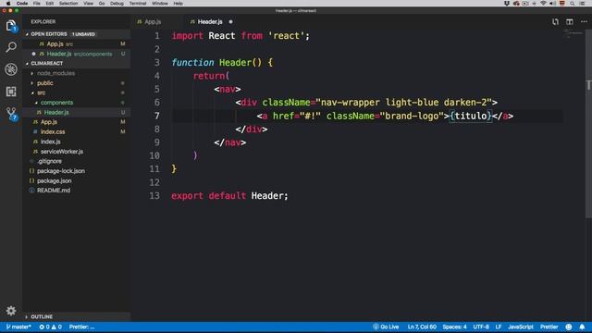Click the Ln 7, Col 60 cursor position
The image size is (592, 333).
(x=422, y=327)
